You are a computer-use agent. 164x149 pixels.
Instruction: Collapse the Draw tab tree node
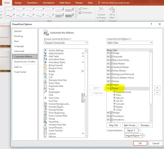[108, 88]
